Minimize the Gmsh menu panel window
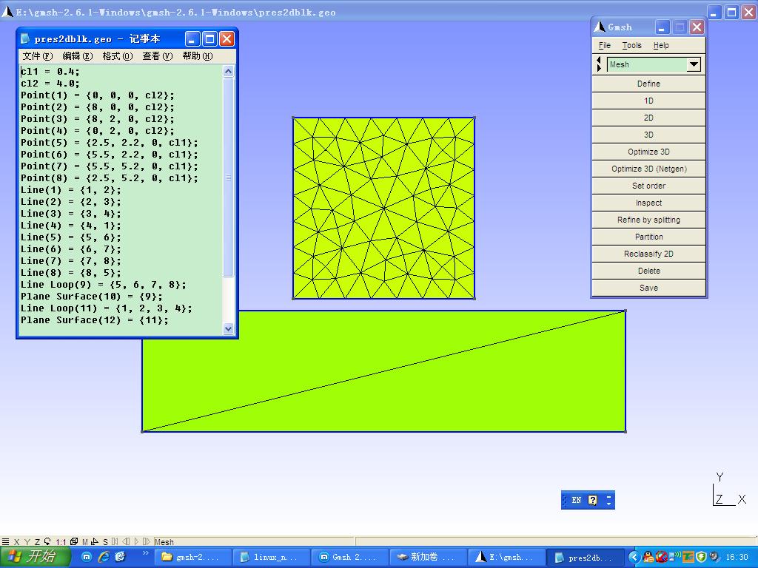 pyautogui.click(x=663, y=27)
